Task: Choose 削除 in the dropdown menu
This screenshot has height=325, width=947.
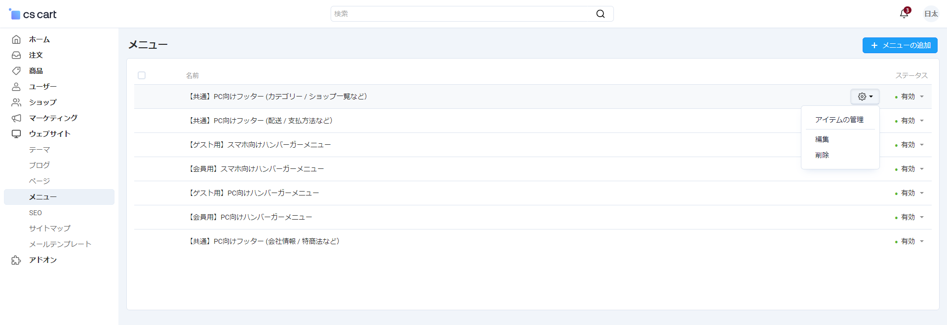Action: tap(822, 155)
